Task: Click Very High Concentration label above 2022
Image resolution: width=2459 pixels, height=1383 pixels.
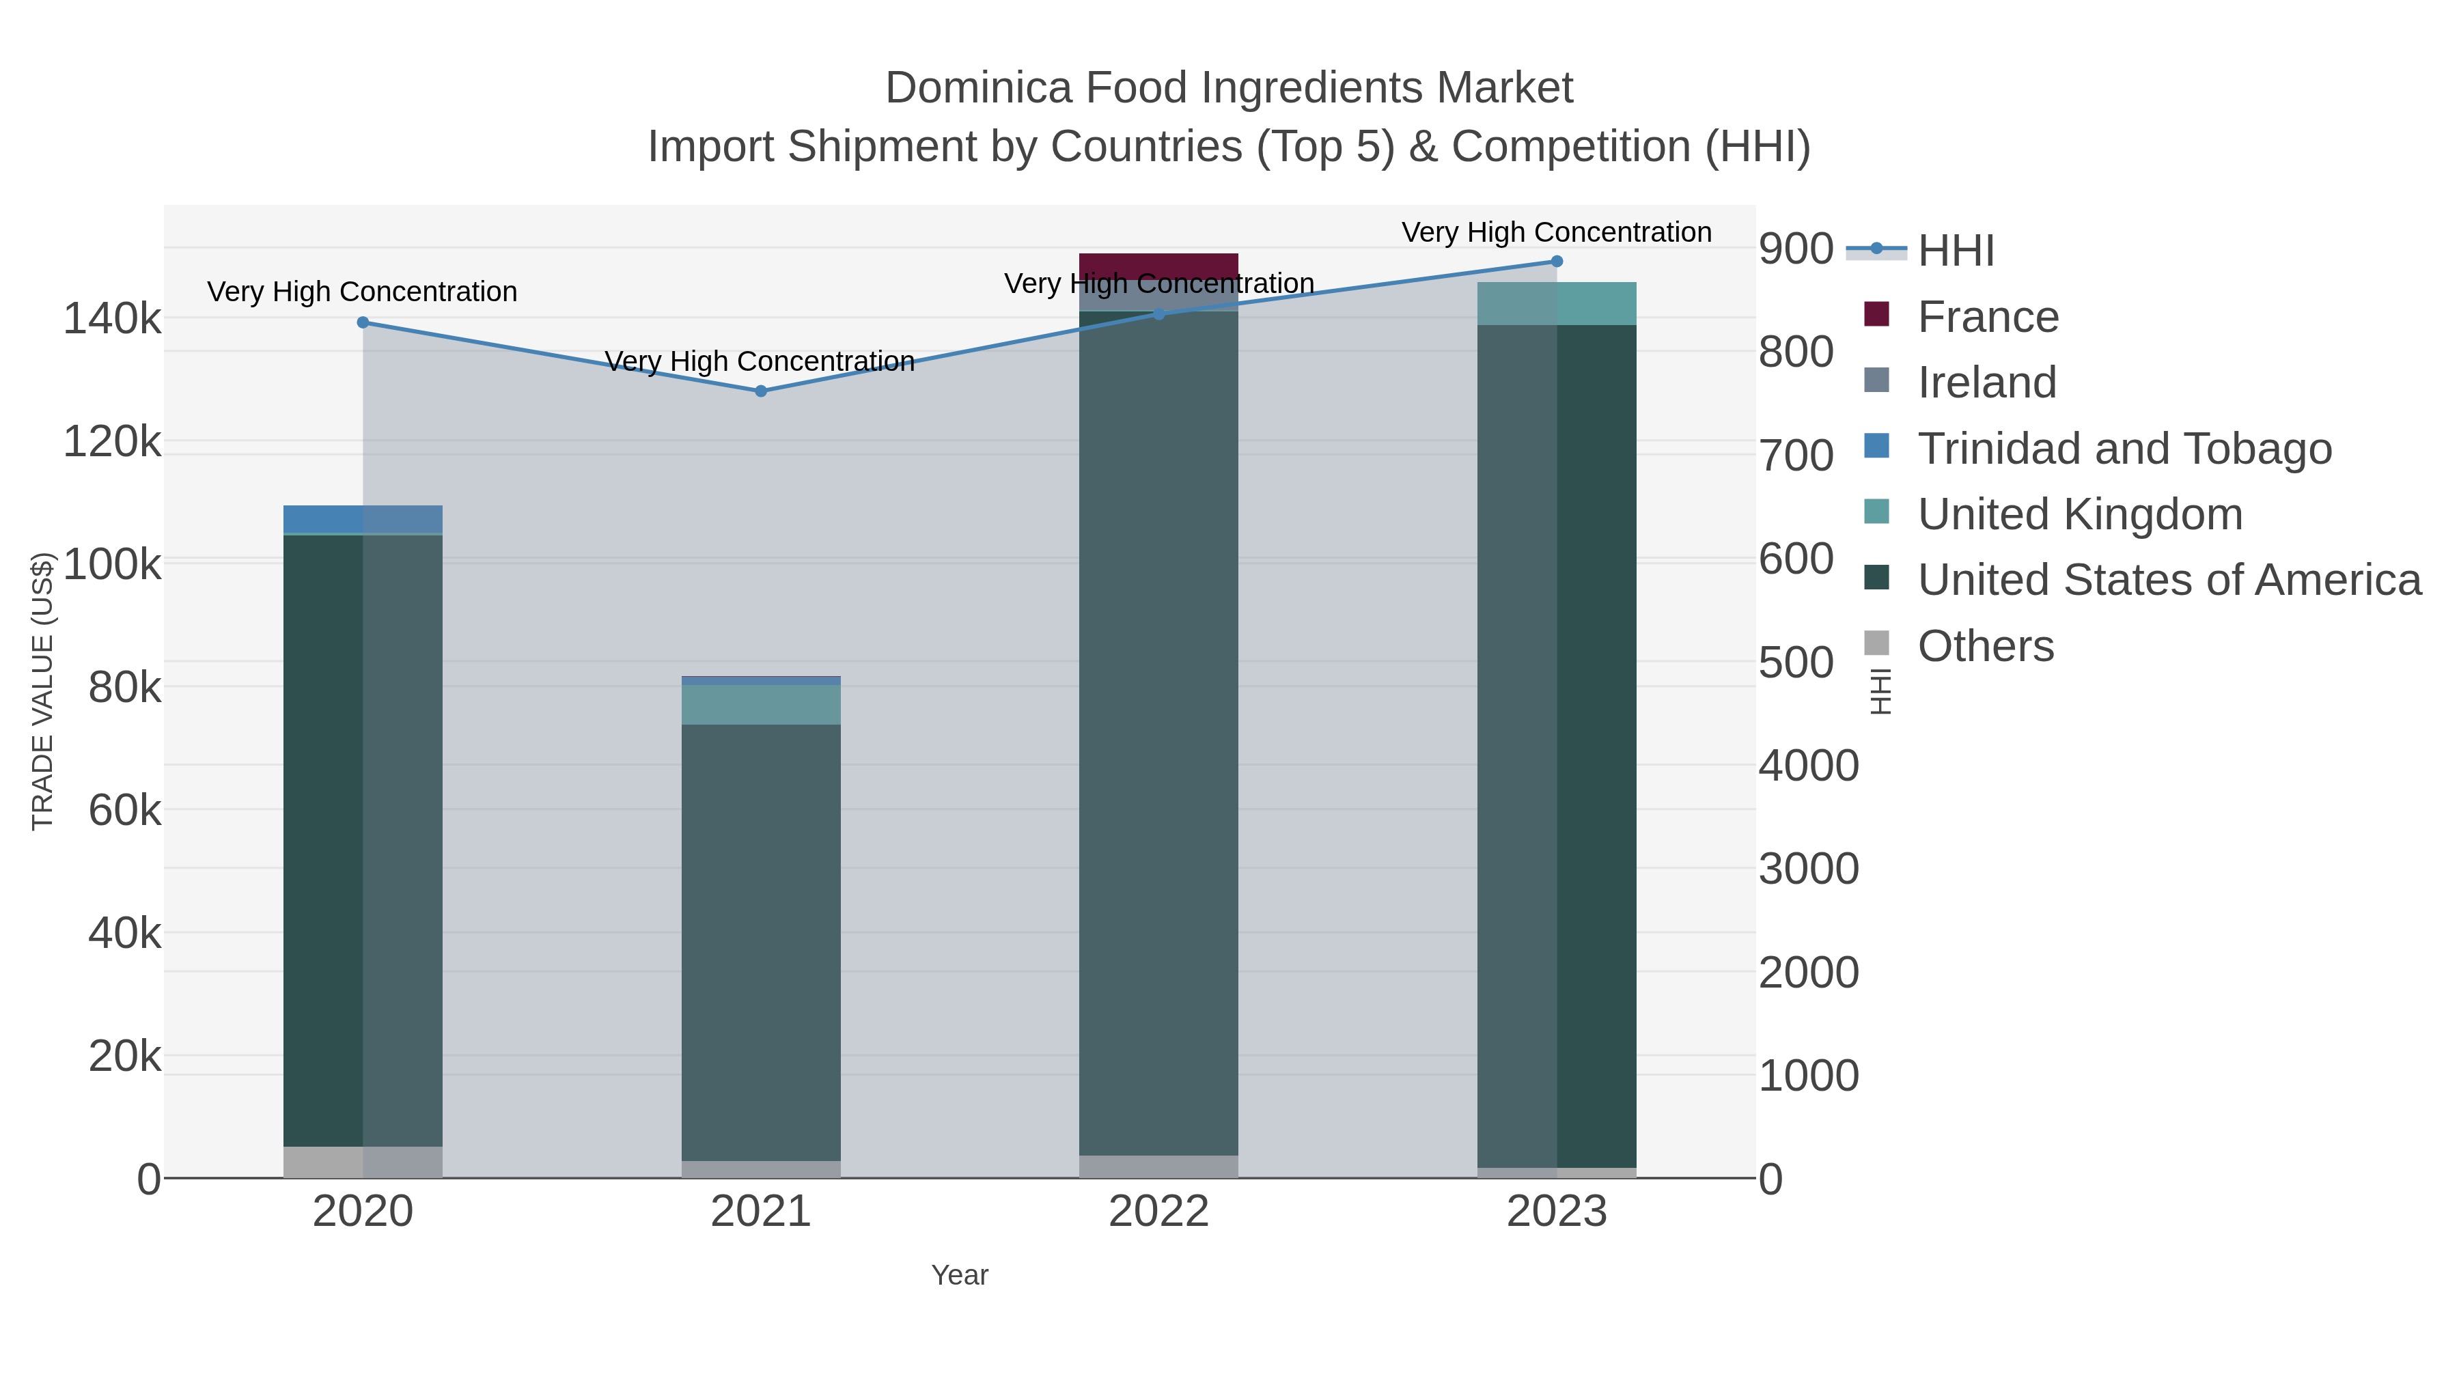Action: [x=1159, y=283]
